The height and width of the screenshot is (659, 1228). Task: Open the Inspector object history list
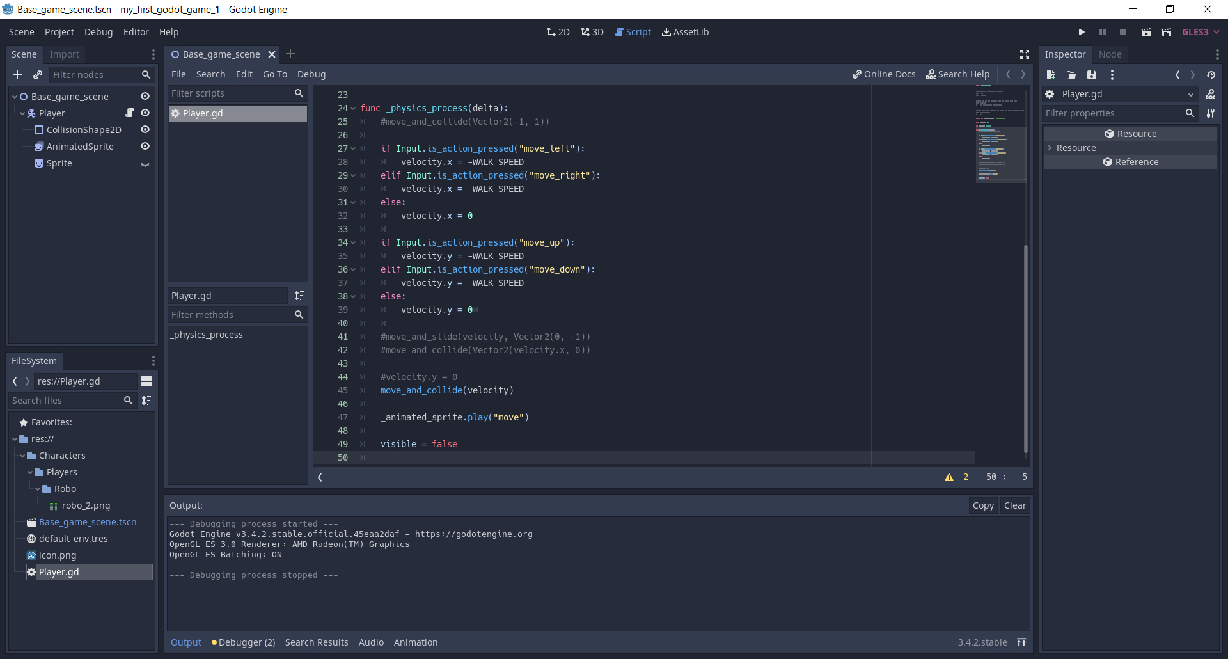click(1211, 75)
